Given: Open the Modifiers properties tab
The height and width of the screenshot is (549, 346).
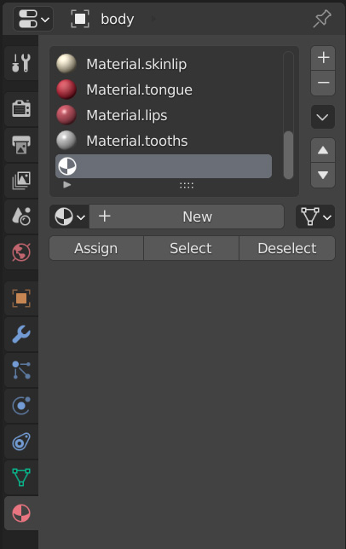Looking at the screenshot, I should [21, 334].
